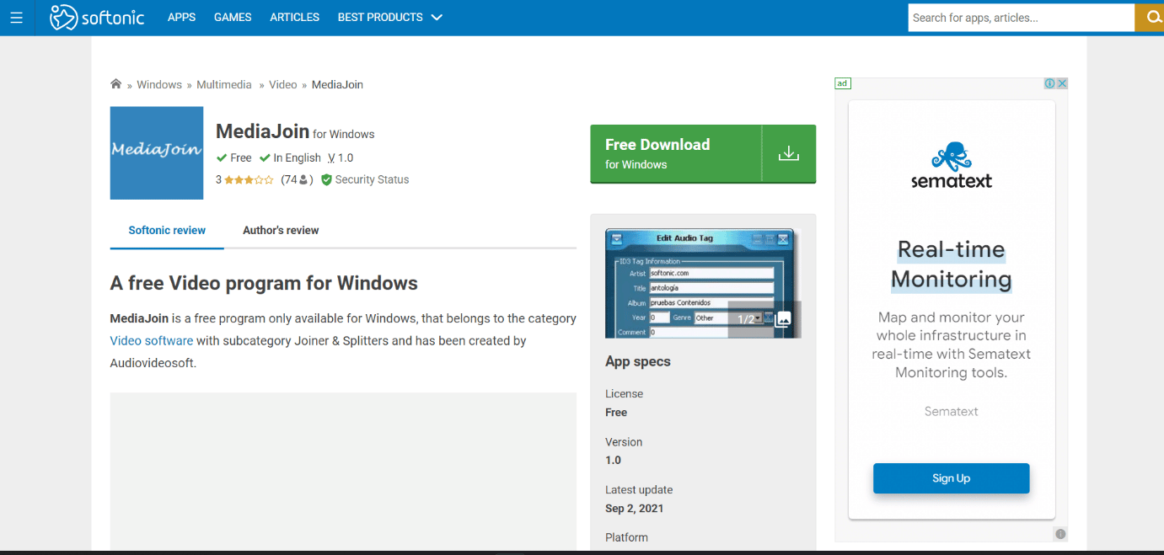Click the download arrow icon
This screenshot has width=1164, height=555.
click(x=789, y=153)
